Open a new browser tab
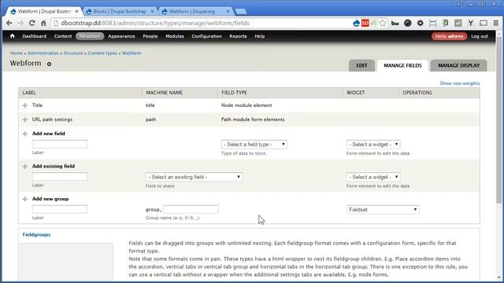Image resolution: width=504 pixels, height=283 pixels. coord(241,12)
